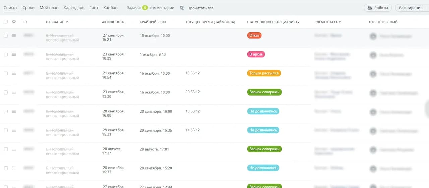Screen dimensions: 429x188
Task: Click the chat bubble icon beside 'Прочитать все'
Action: [x=182, y=8]
